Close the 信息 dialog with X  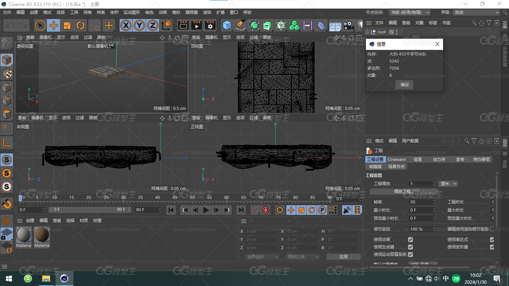(437, 44)
